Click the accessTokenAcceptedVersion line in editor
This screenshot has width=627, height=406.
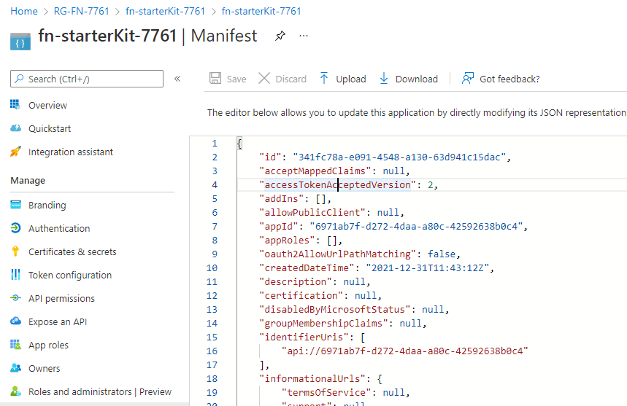pyautogui.click(x=337, y=184)
